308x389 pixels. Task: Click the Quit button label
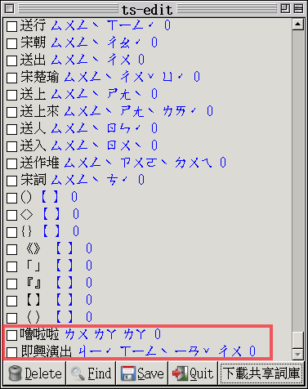coord(202,373)
